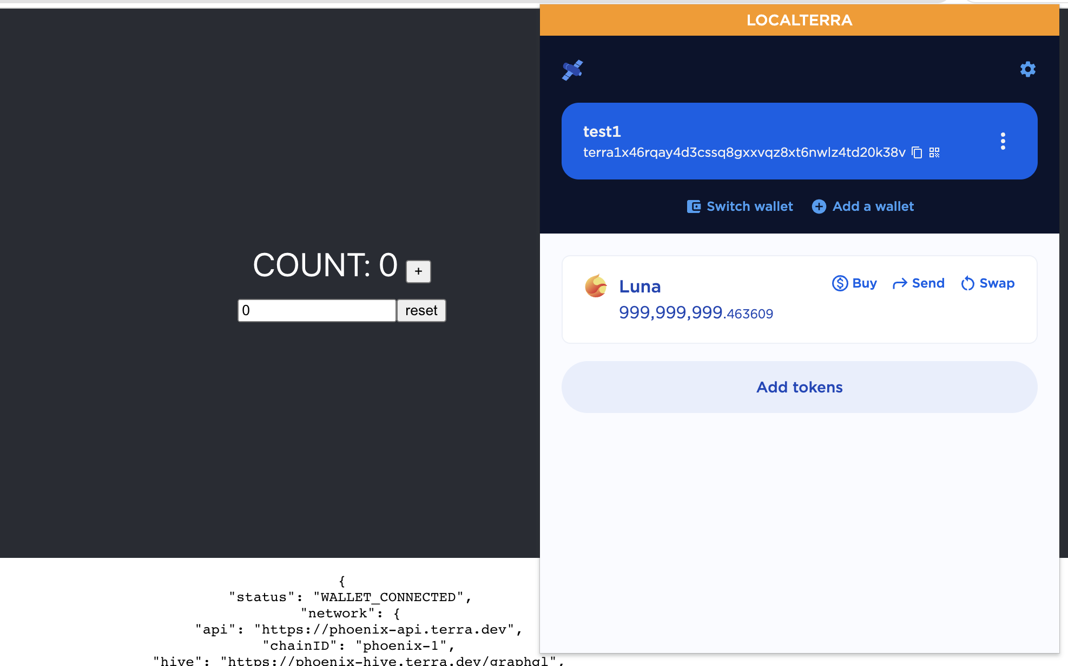1068x666 pixels.
Task: Click the test1 wallet name
Action: pos(602,131)
